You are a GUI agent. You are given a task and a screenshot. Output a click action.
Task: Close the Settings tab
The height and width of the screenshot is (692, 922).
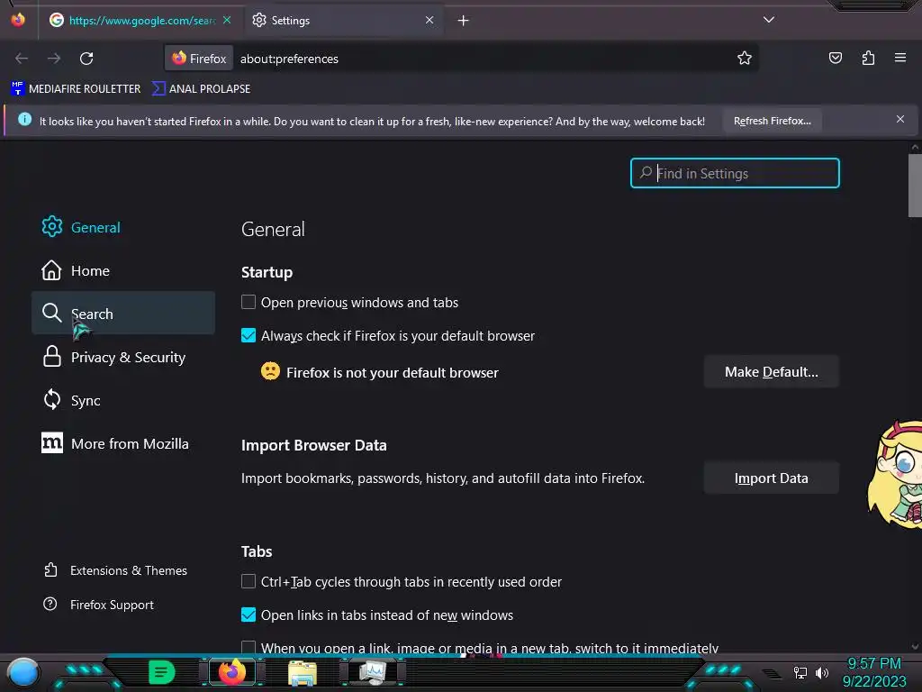click(x=429, y=20)
